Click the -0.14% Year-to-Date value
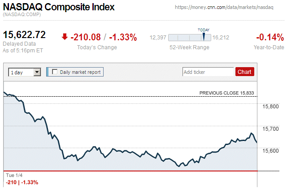Image resolution: width=287 pixels, height=188 pixels. click(270, 37)
